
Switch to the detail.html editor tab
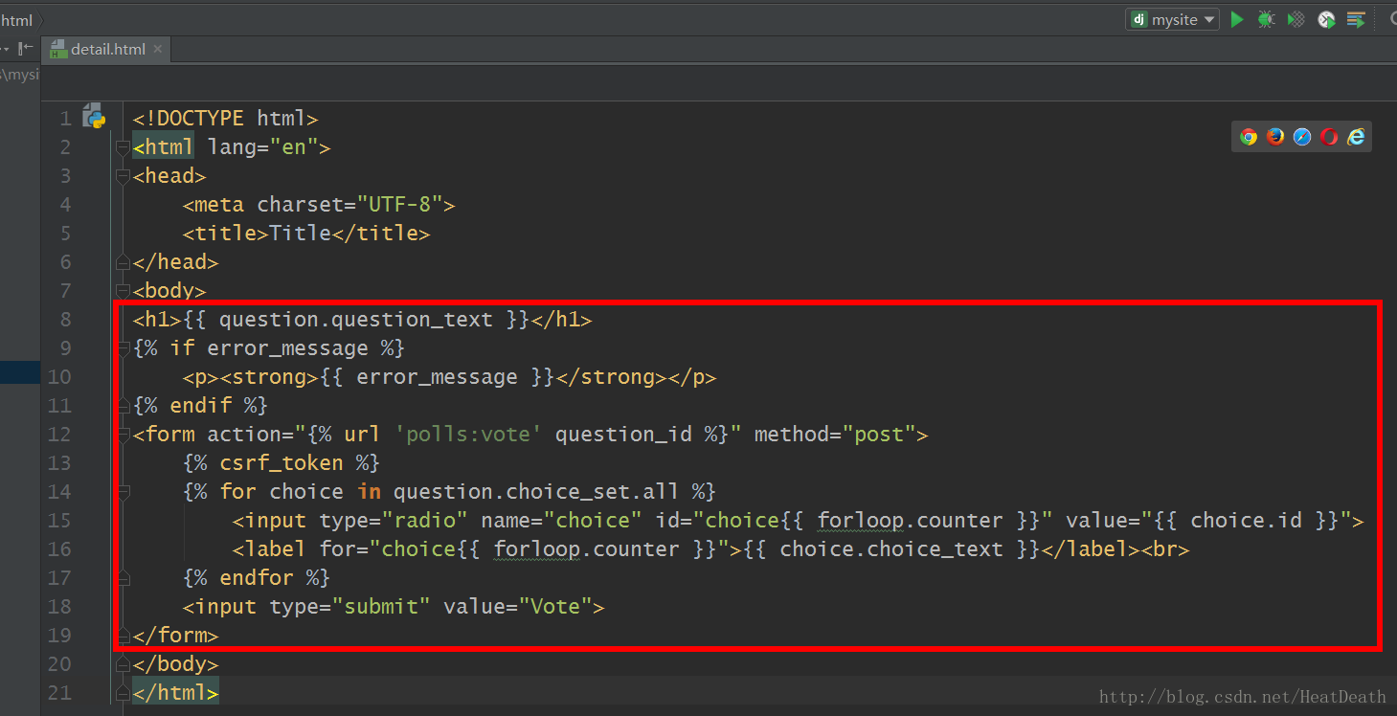coord(107,49)
